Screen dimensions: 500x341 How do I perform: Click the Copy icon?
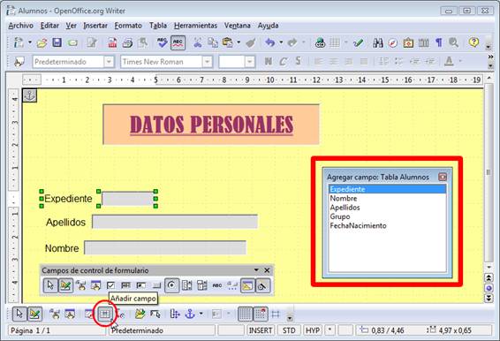213,42
